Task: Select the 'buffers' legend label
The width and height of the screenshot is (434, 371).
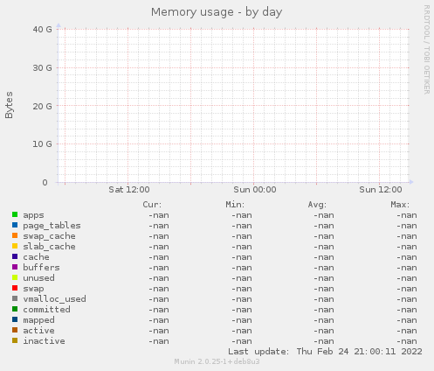Action: (x=41, y=268)
